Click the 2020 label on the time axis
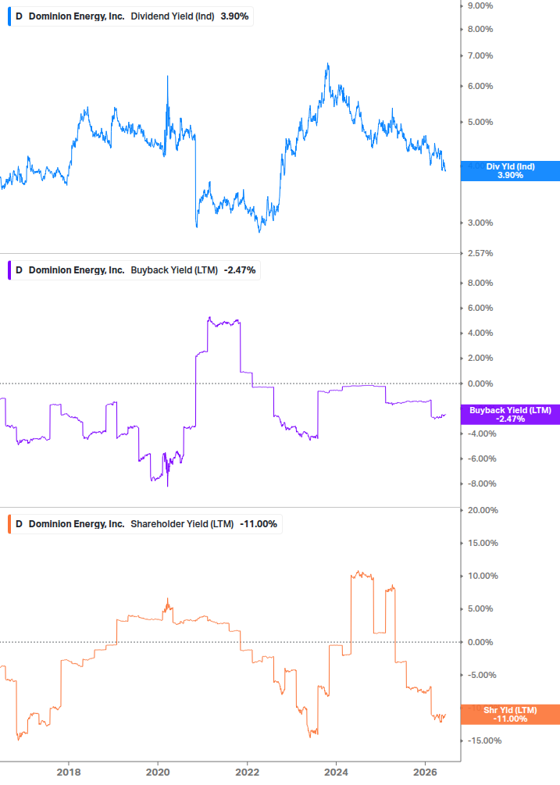This screenshot has height=785, width=560. pyautogui.click(x=158, y=773)
